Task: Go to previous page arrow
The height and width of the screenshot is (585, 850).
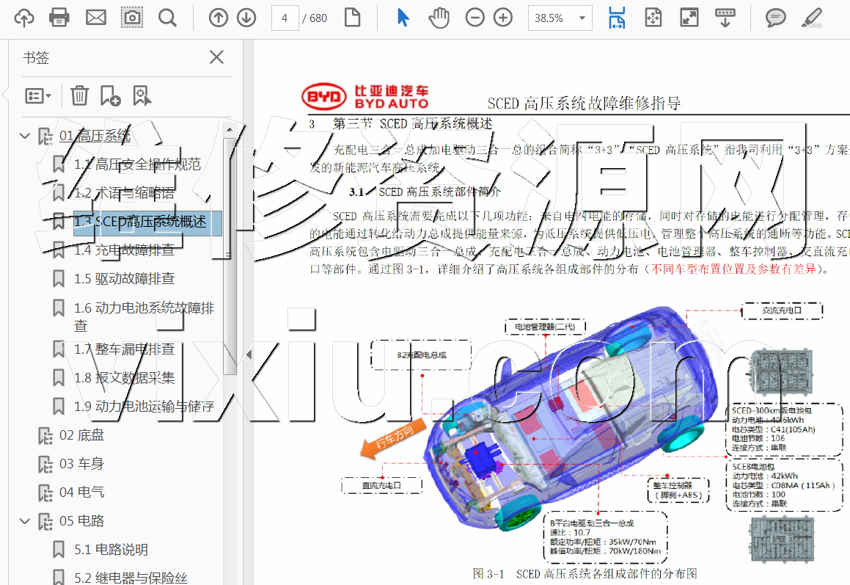Action: (219, 18)
